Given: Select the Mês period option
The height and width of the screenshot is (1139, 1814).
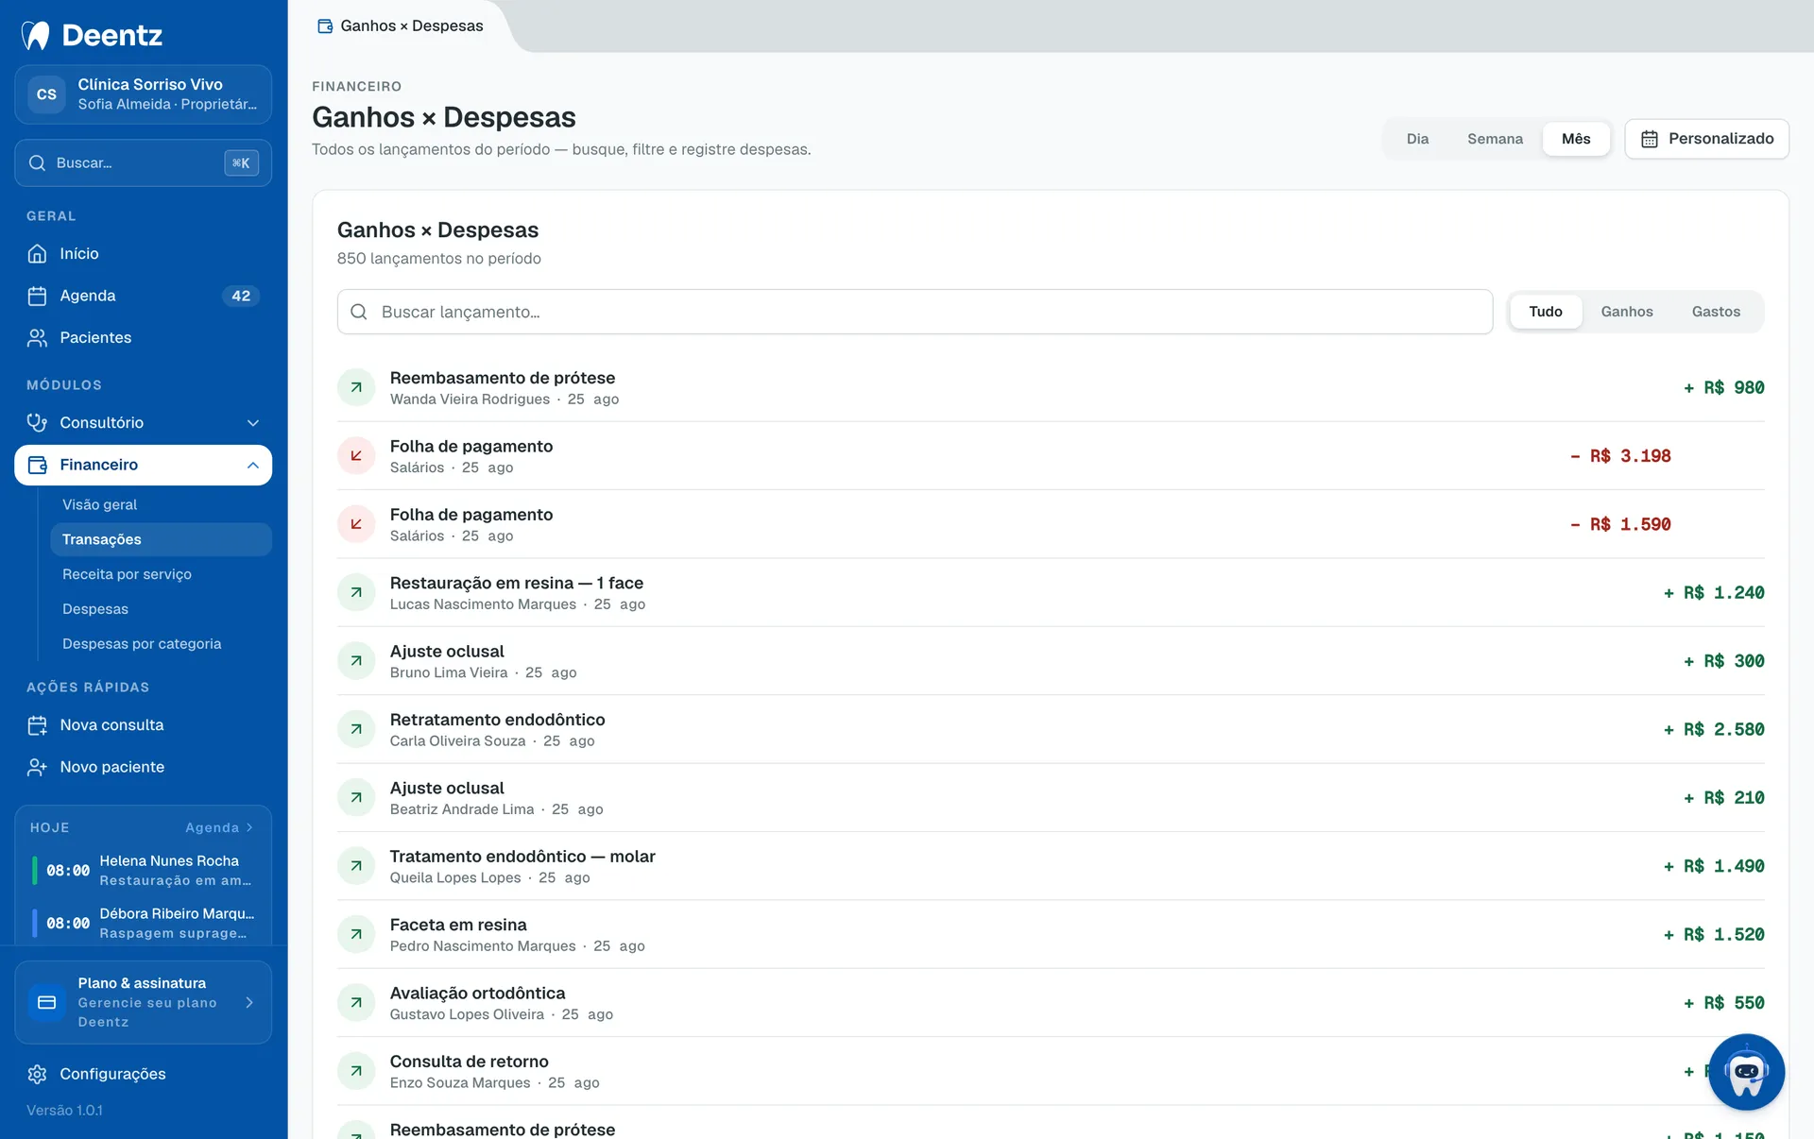Looking at the screenshot, I should 1576,139.
